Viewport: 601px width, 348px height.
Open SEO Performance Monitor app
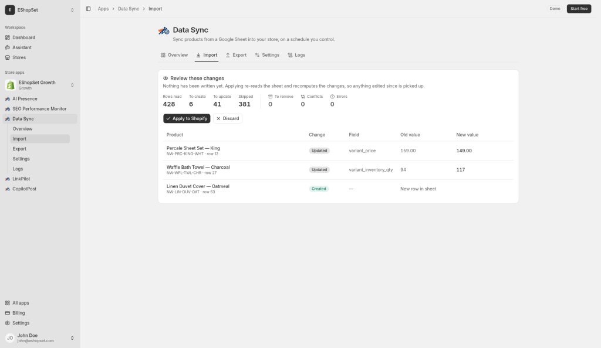click(40, 108)
